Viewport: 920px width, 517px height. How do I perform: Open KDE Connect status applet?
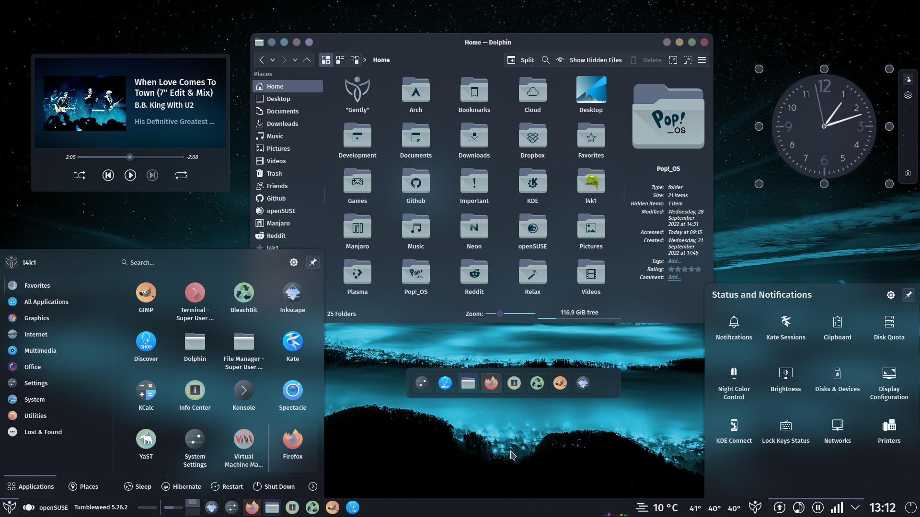tap(734, 431)
